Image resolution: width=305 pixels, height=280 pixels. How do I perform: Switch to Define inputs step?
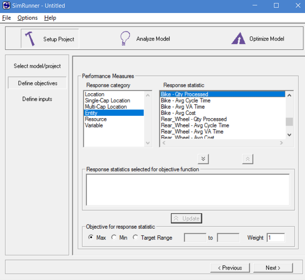37,99
